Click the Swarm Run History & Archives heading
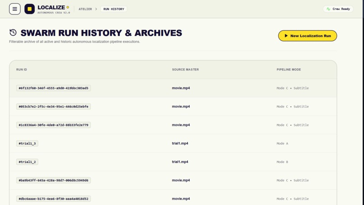 101,33
